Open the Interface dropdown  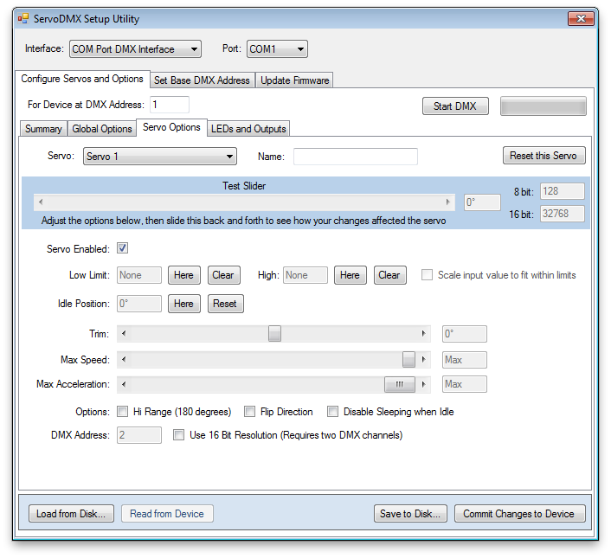tap(135, 49)
